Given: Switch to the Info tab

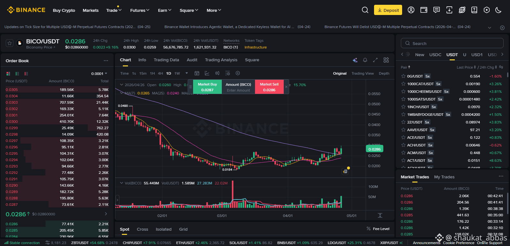Looking at the screenshot, I should coord(142,60).
